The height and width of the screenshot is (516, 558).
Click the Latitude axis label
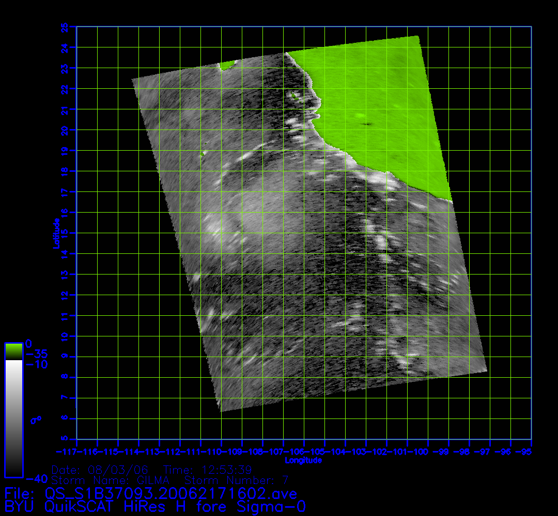tap(55, 233)
